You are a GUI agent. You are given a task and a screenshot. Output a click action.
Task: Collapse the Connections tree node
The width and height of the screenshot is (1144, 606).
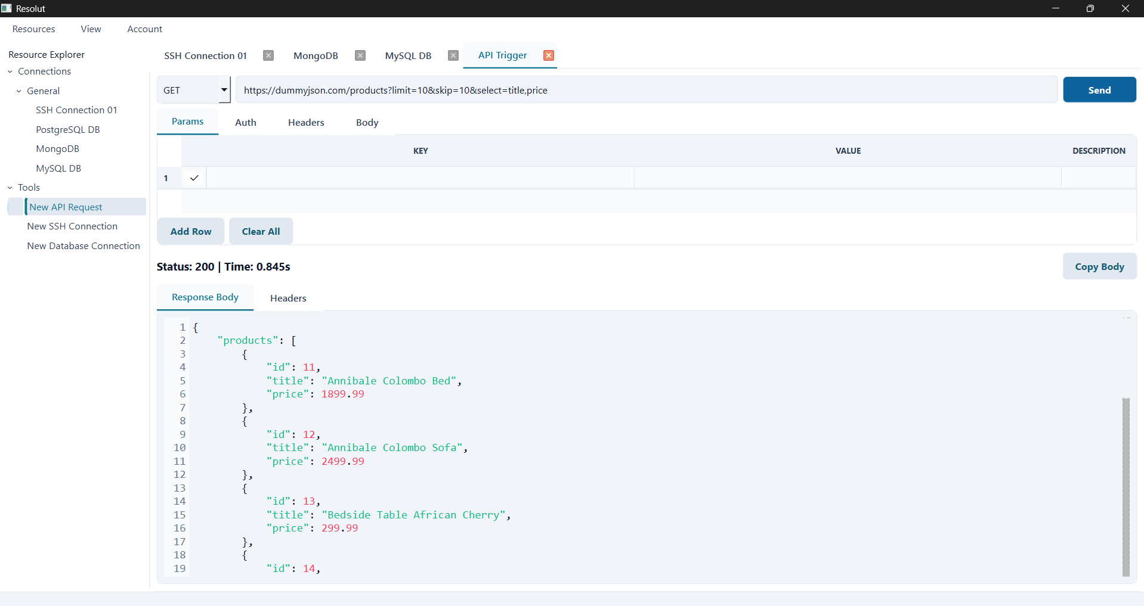pyautogui.click(x=10, y=72)
